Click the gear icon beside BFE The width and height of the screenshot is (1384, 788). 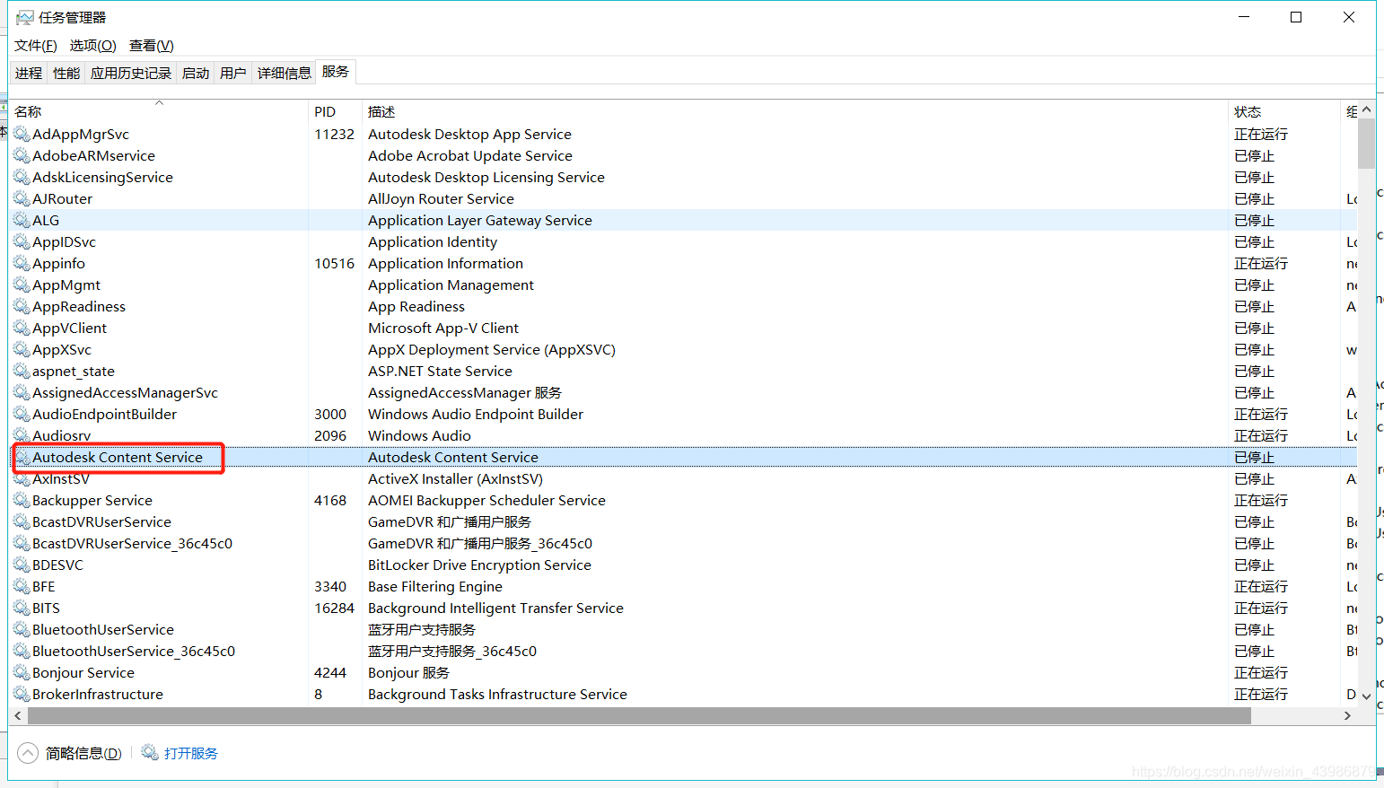(22, 586)
